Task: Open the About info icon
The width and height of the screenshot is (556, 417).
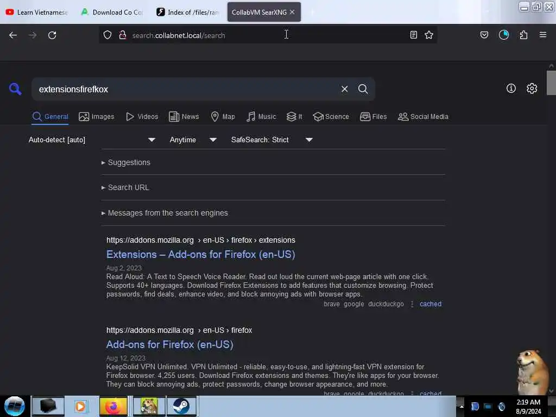Action: coord(511,89)
